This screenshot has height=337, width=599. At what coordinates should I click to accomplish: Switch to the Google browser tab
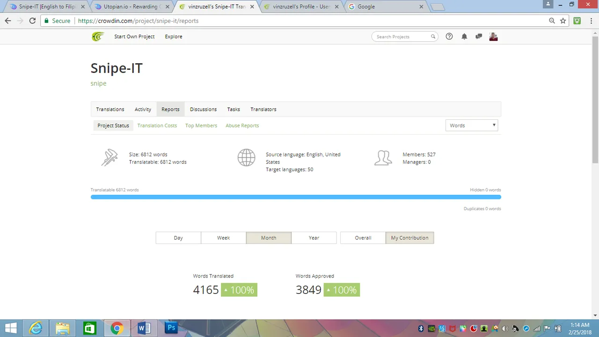click(x=385, y=7)
